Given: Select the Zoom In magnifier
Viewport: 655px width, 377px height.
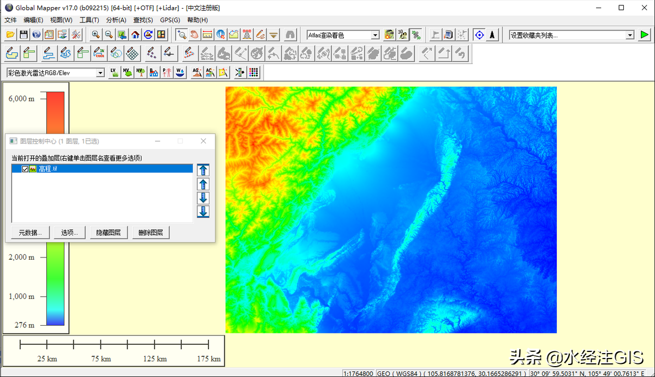Looking at the screenshot, I should [96, 34].
